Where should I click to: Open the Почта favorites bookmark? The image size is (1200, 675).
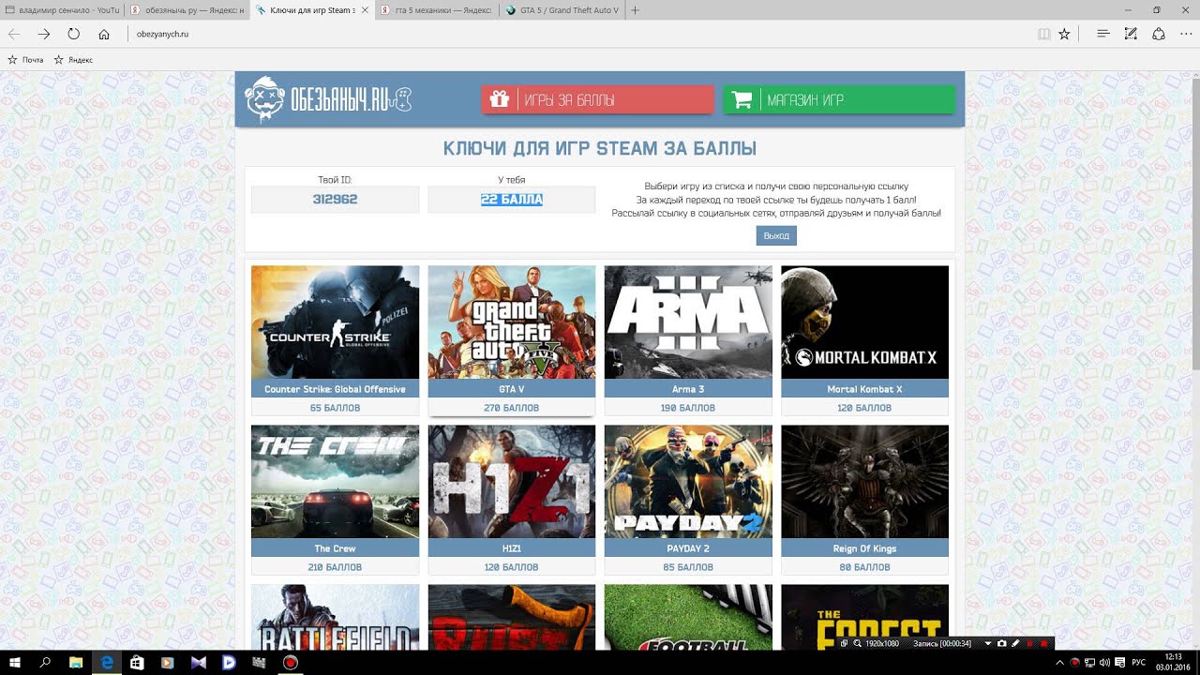pyautogui.click(x=26, y=59)
